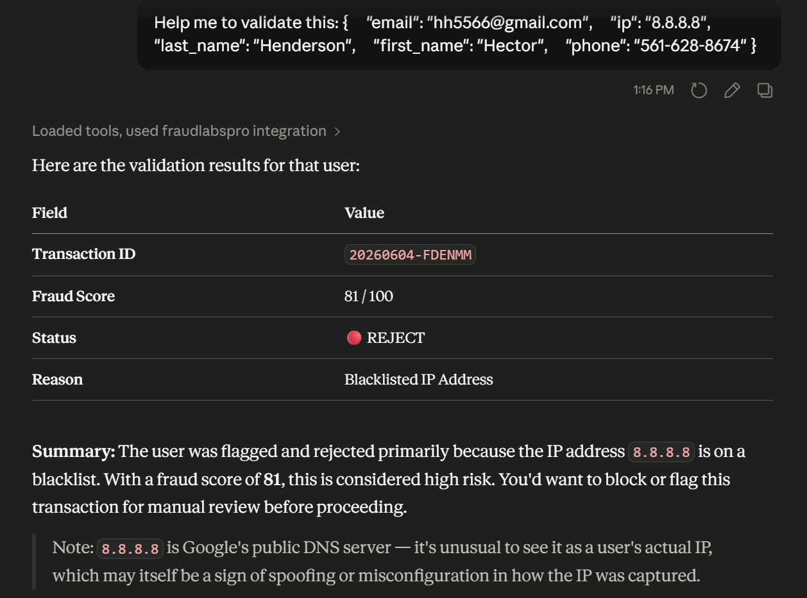Click the user message bubble starting "Help me to validate this"
Image resolution: width=807 pixels, height=598 pixels.
[x=459, y=35]
